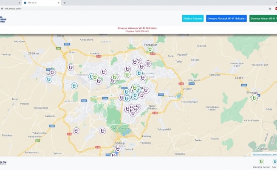Show Devreye Alınacak Wi-Fi Noktaları
The width and height of the screenshot is (277, 170).
(226, 19)
